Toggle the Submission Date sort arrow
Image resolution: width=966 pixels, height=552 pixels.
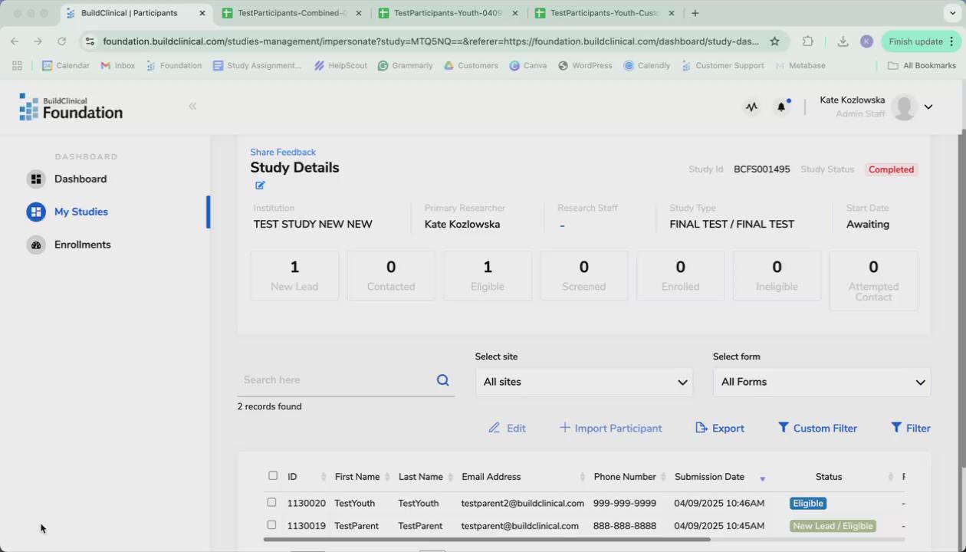tap(762, 478)
